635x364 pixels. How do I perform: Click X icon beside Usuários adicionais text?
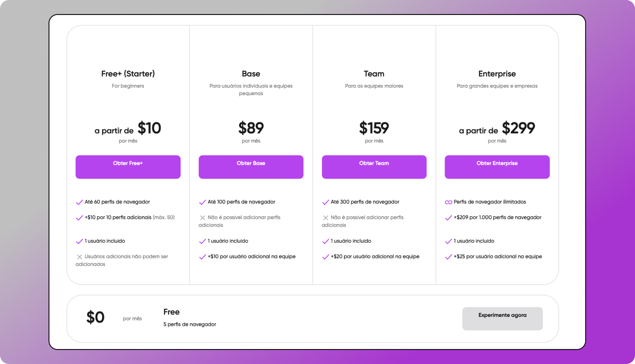pos(79,257)
